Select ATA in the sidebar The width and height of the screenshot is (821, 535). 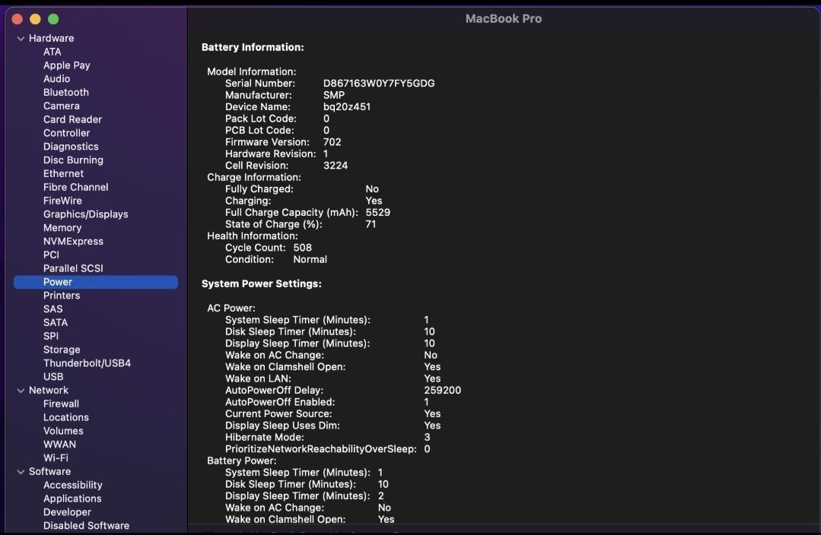coord(53,52)
